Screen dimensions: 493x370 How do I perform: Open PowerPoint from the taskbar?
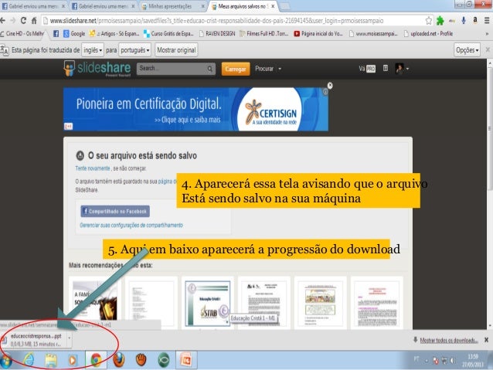pyautogui.click(x=186, y=360)
